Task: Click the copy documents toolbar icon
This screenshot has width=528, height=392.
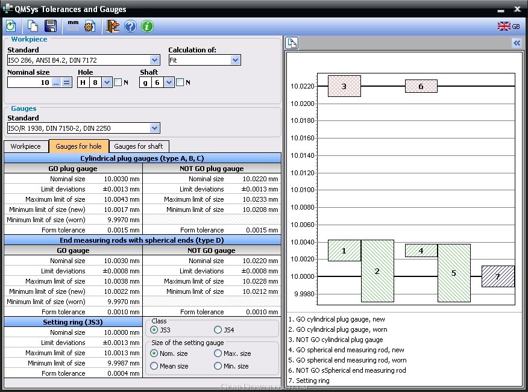Action: [33, 26]
